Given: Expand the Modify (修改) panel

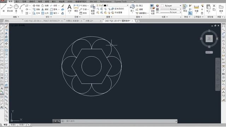Looking at the screenshot, I should (49, 17).
